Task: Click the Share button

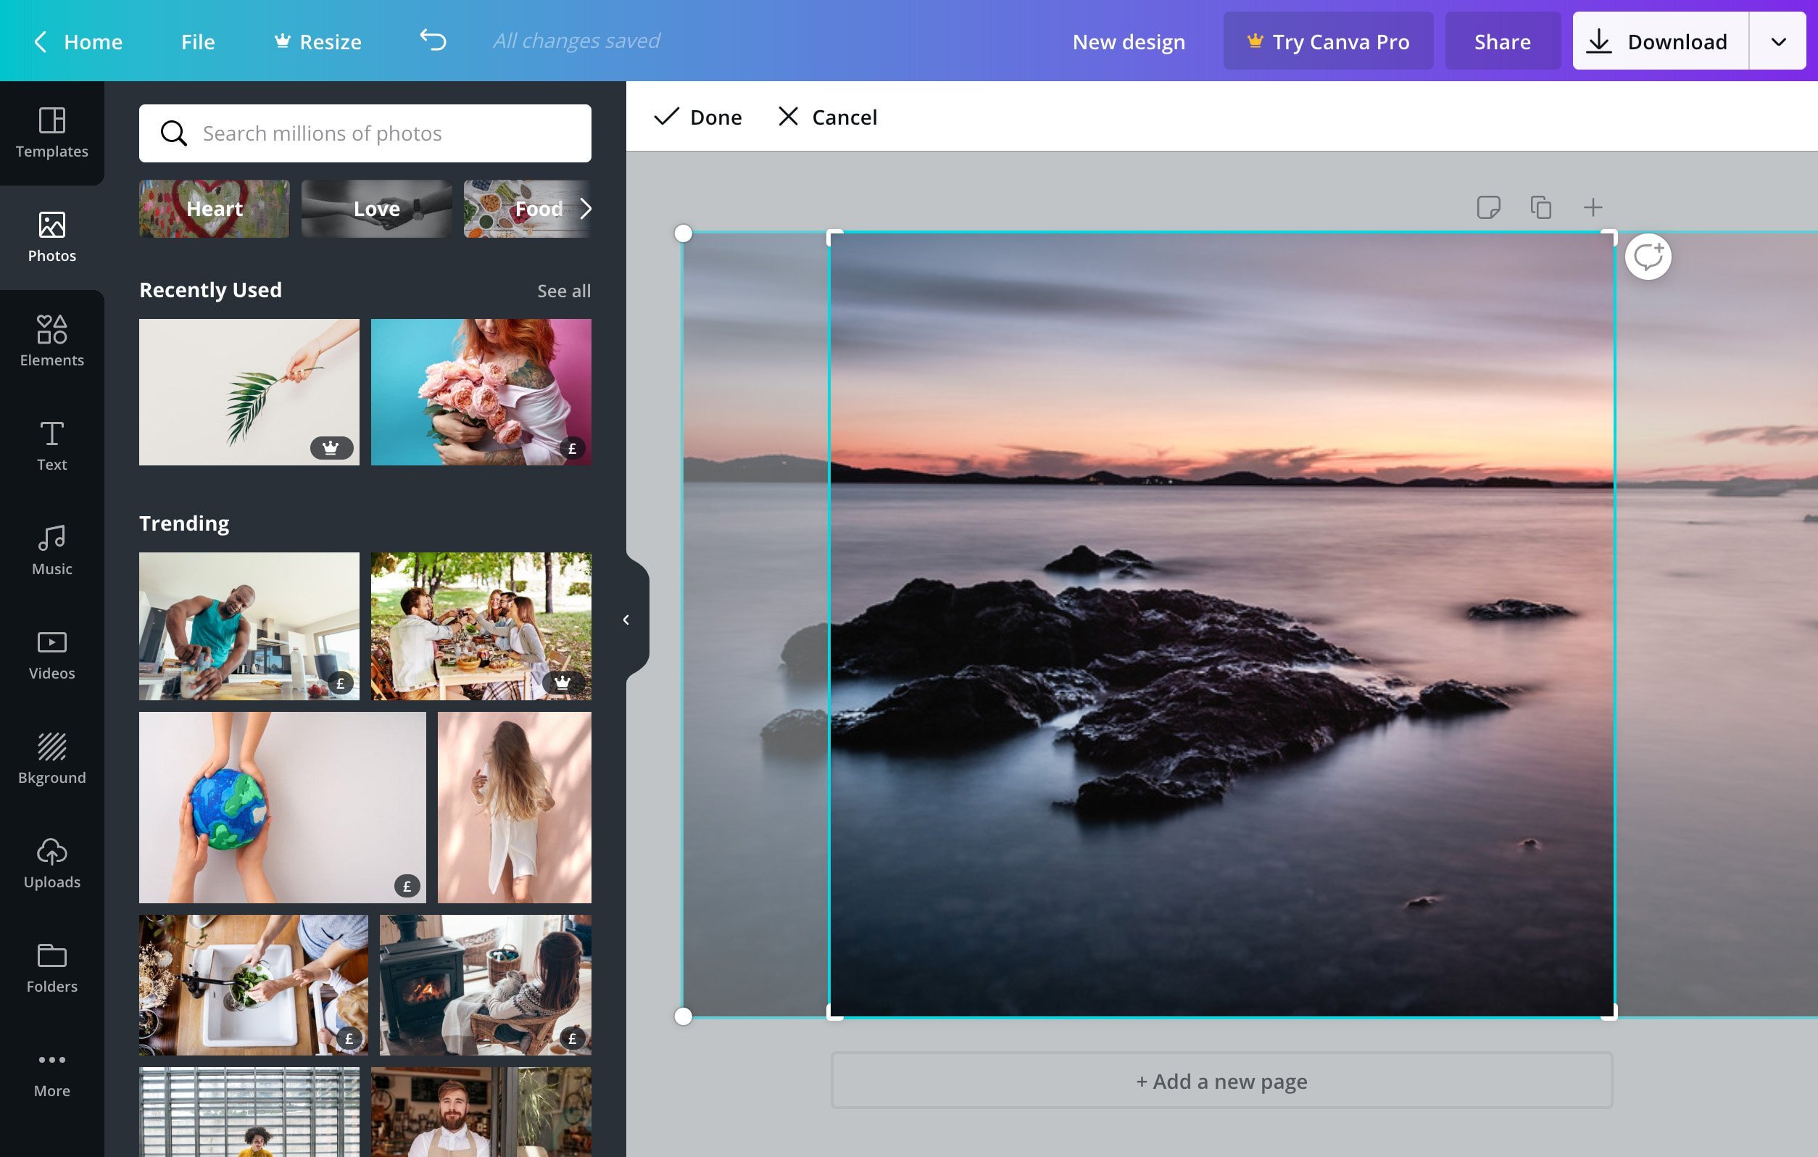Action: (1501, 40)
